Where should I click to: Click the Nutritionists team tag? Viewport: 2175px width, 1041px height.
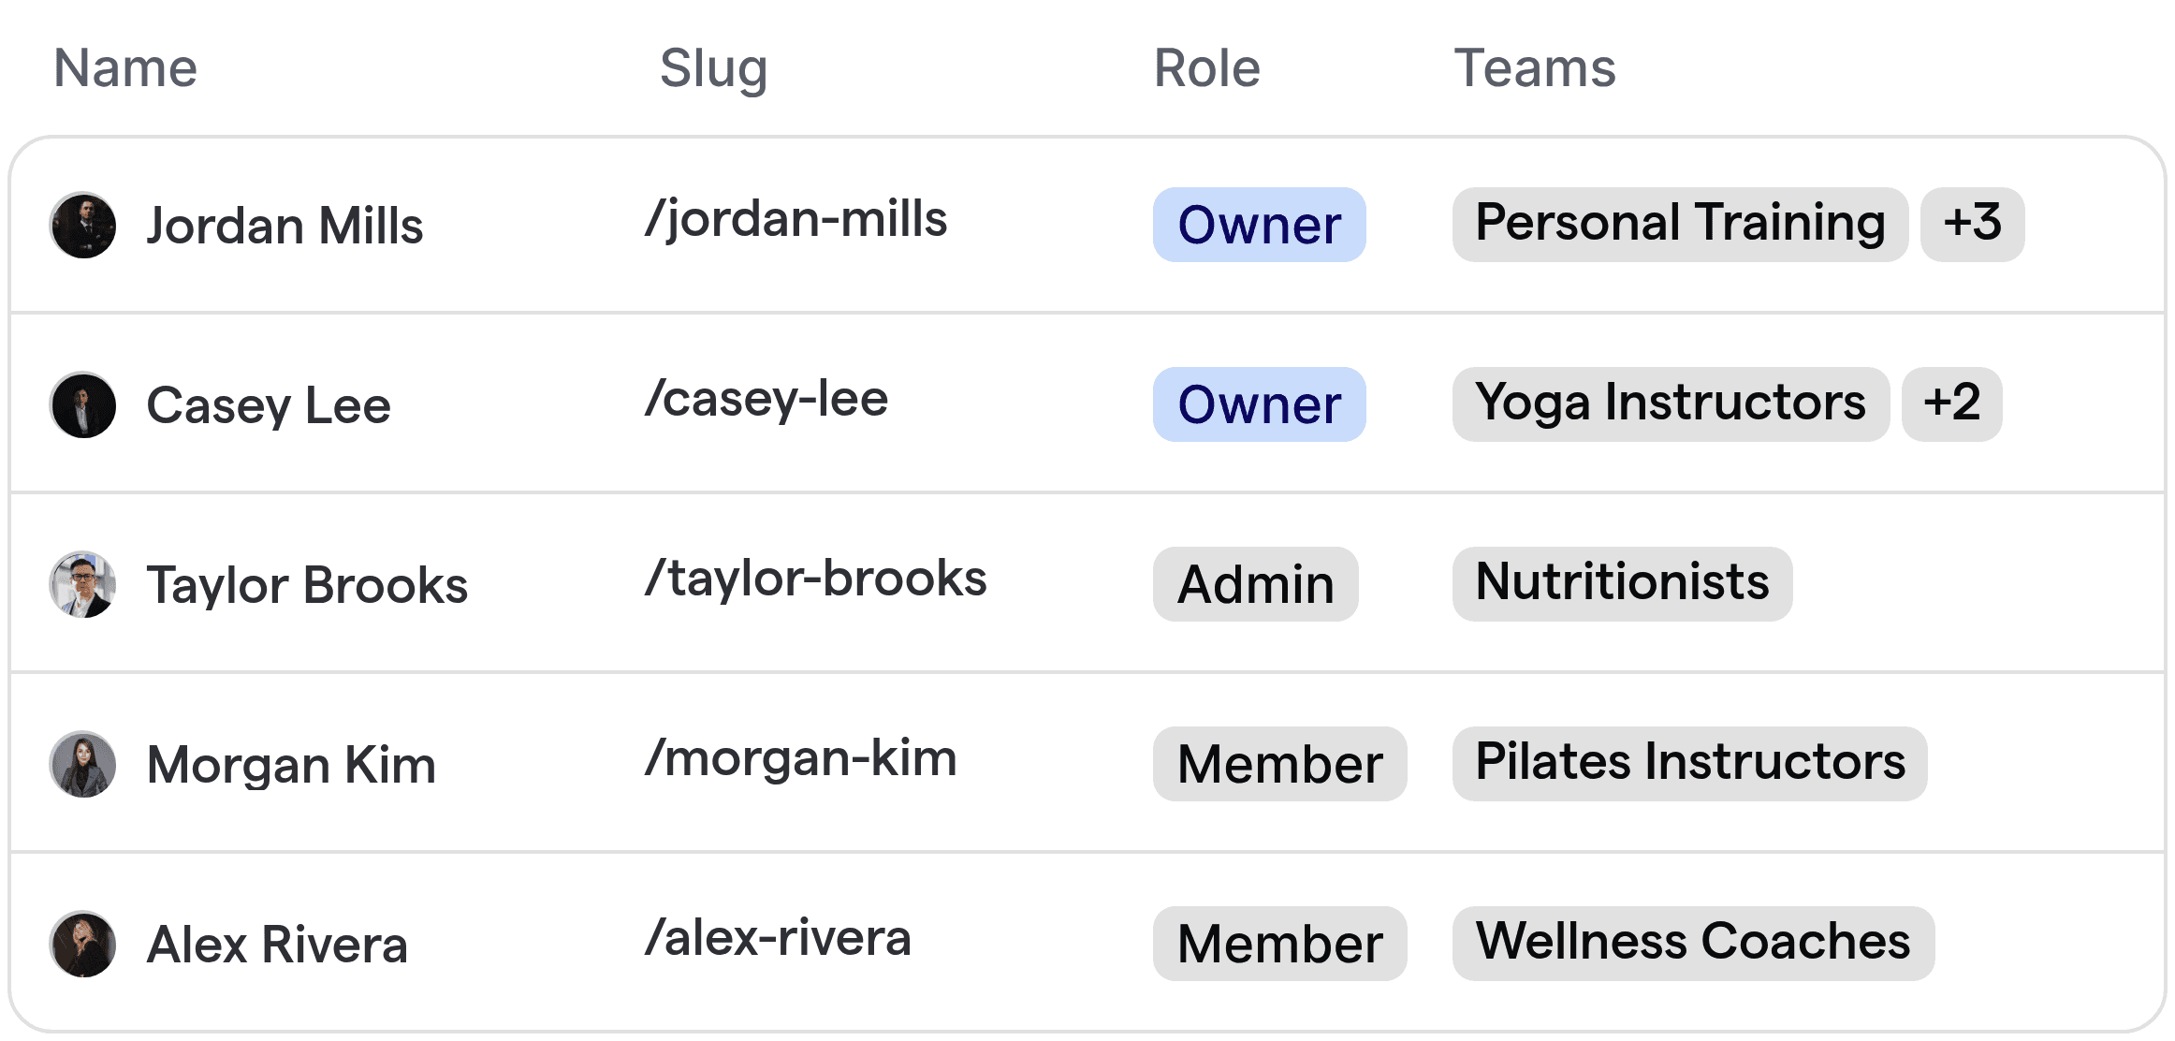tap(1621, 582)
